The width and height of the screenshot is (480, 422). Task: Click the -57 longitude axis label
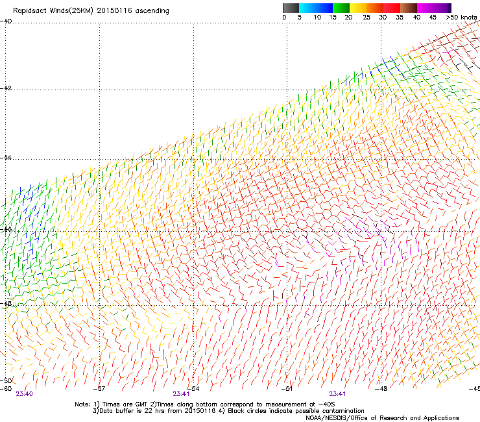(99, 389)
